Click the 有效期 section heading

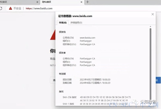pyautogui.click(x=62, y=74)
